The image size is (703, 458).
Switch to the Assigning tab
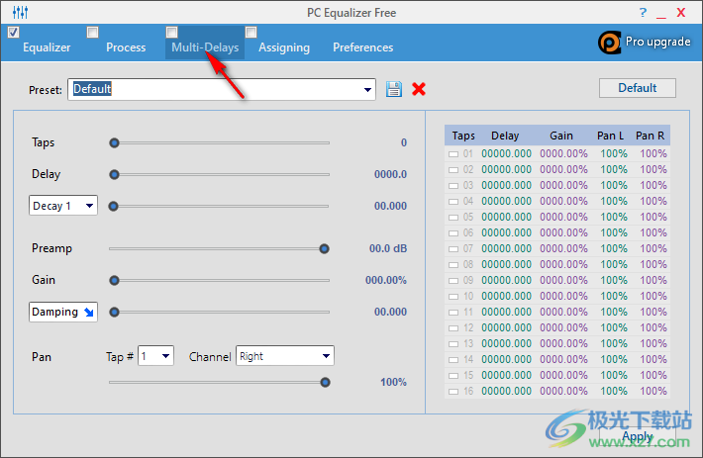[284, 47]
